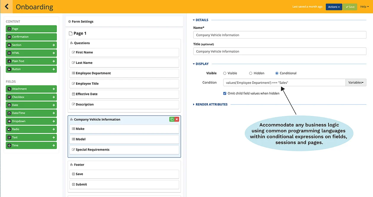This screenshot has width=373, height=197.
Task: Click the green Save button
Action: tap(350, 7)
